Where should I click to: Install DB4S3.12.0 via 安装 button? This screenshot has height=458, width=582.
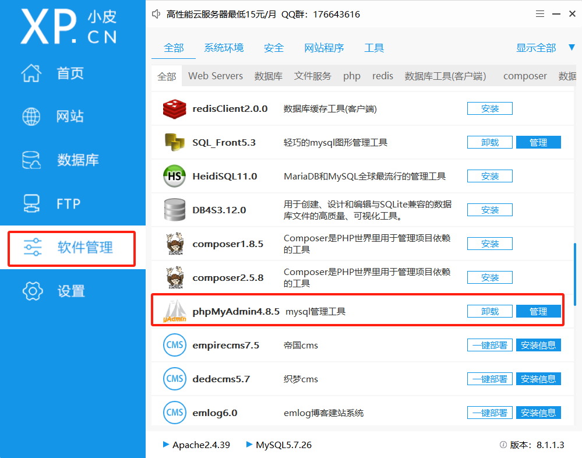coord(490,210)
